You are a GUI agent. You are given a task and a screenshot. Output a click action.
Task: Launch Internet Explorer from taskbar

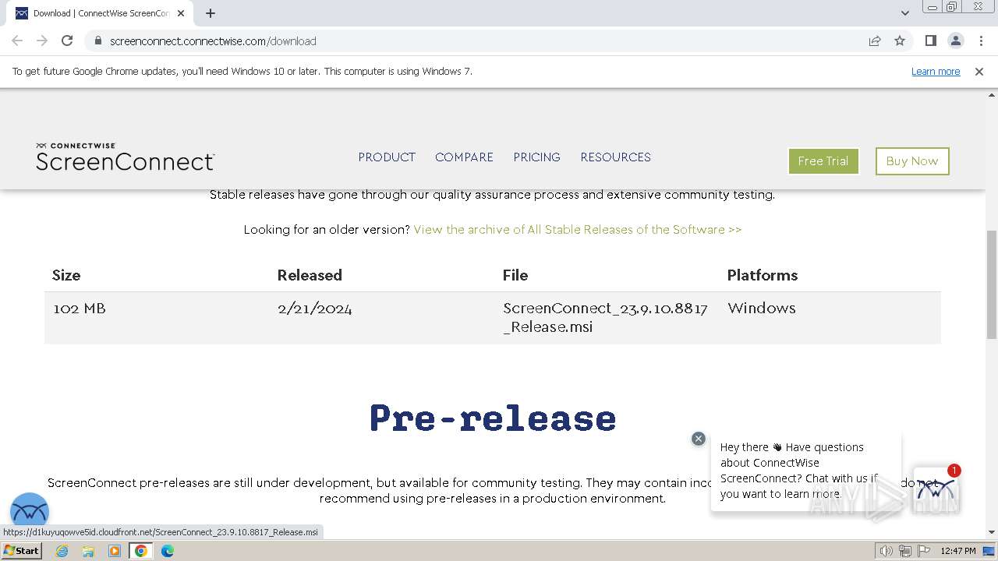(x=62, y=551)
